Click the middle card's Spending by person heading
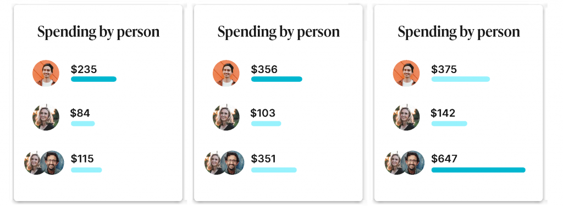Image resolution: width=563 pixels, height=206 pixels. tap(279, 32)
